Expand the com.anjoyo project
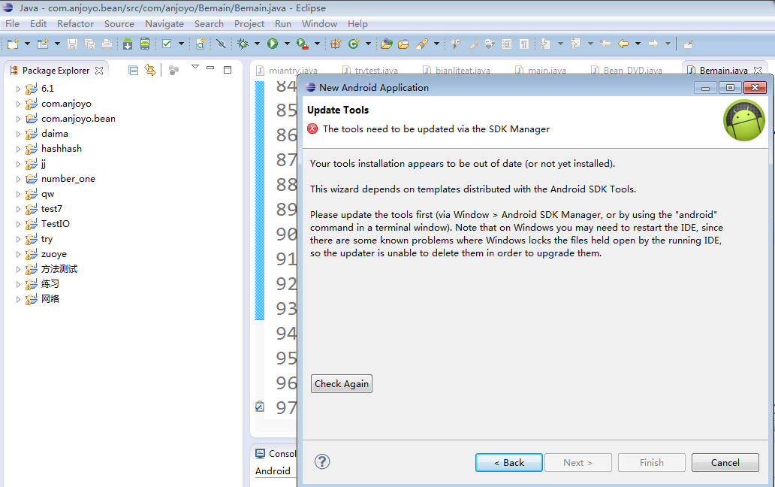This screenshot has height=487, width=775. [18, 104]
